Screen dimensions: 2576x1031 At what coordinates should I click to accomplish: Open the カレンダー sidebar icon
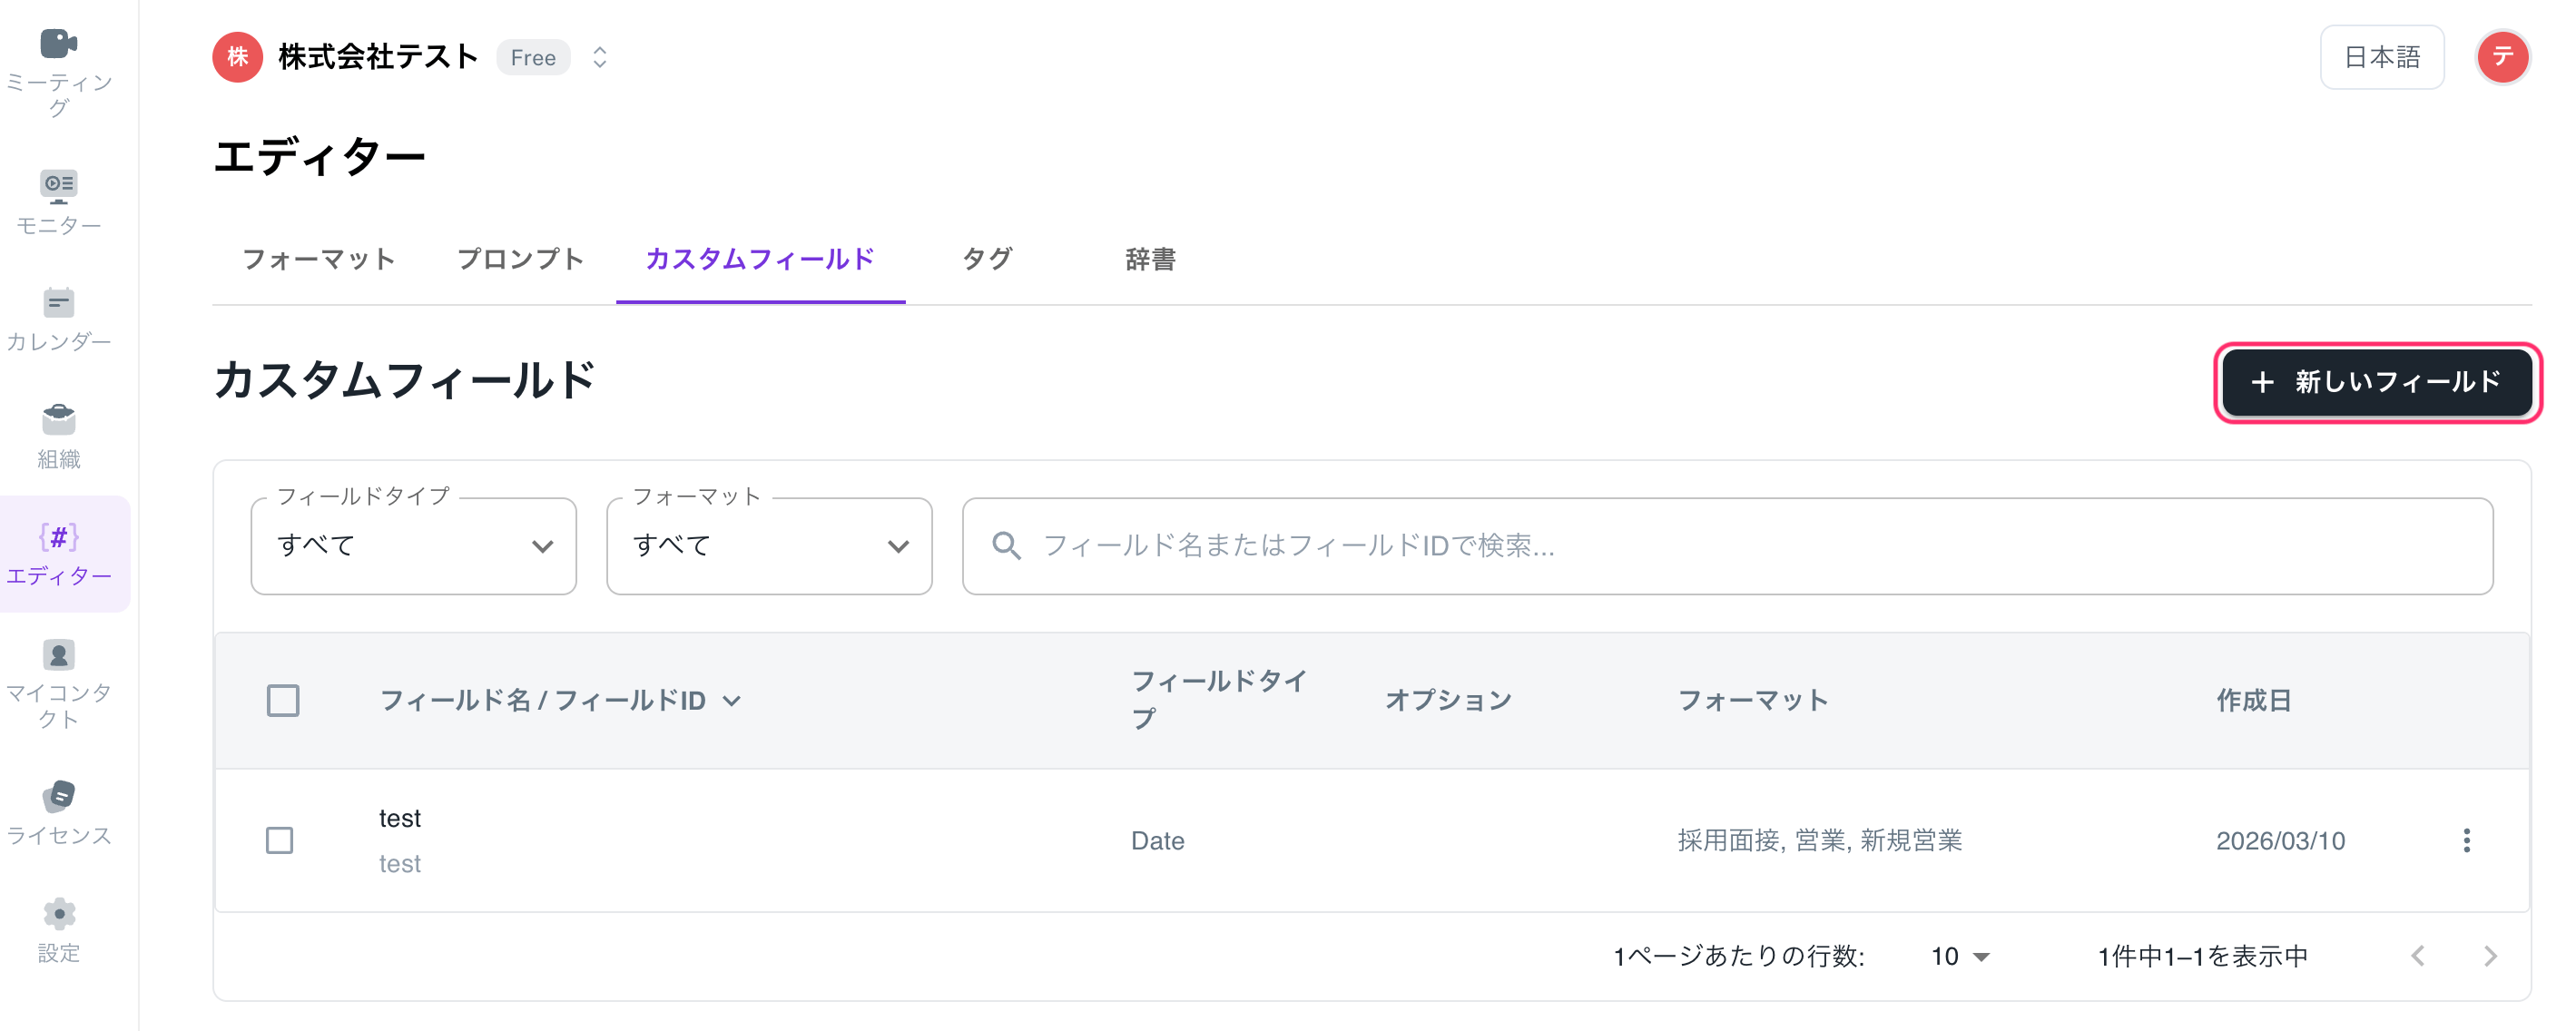point(58,303)
